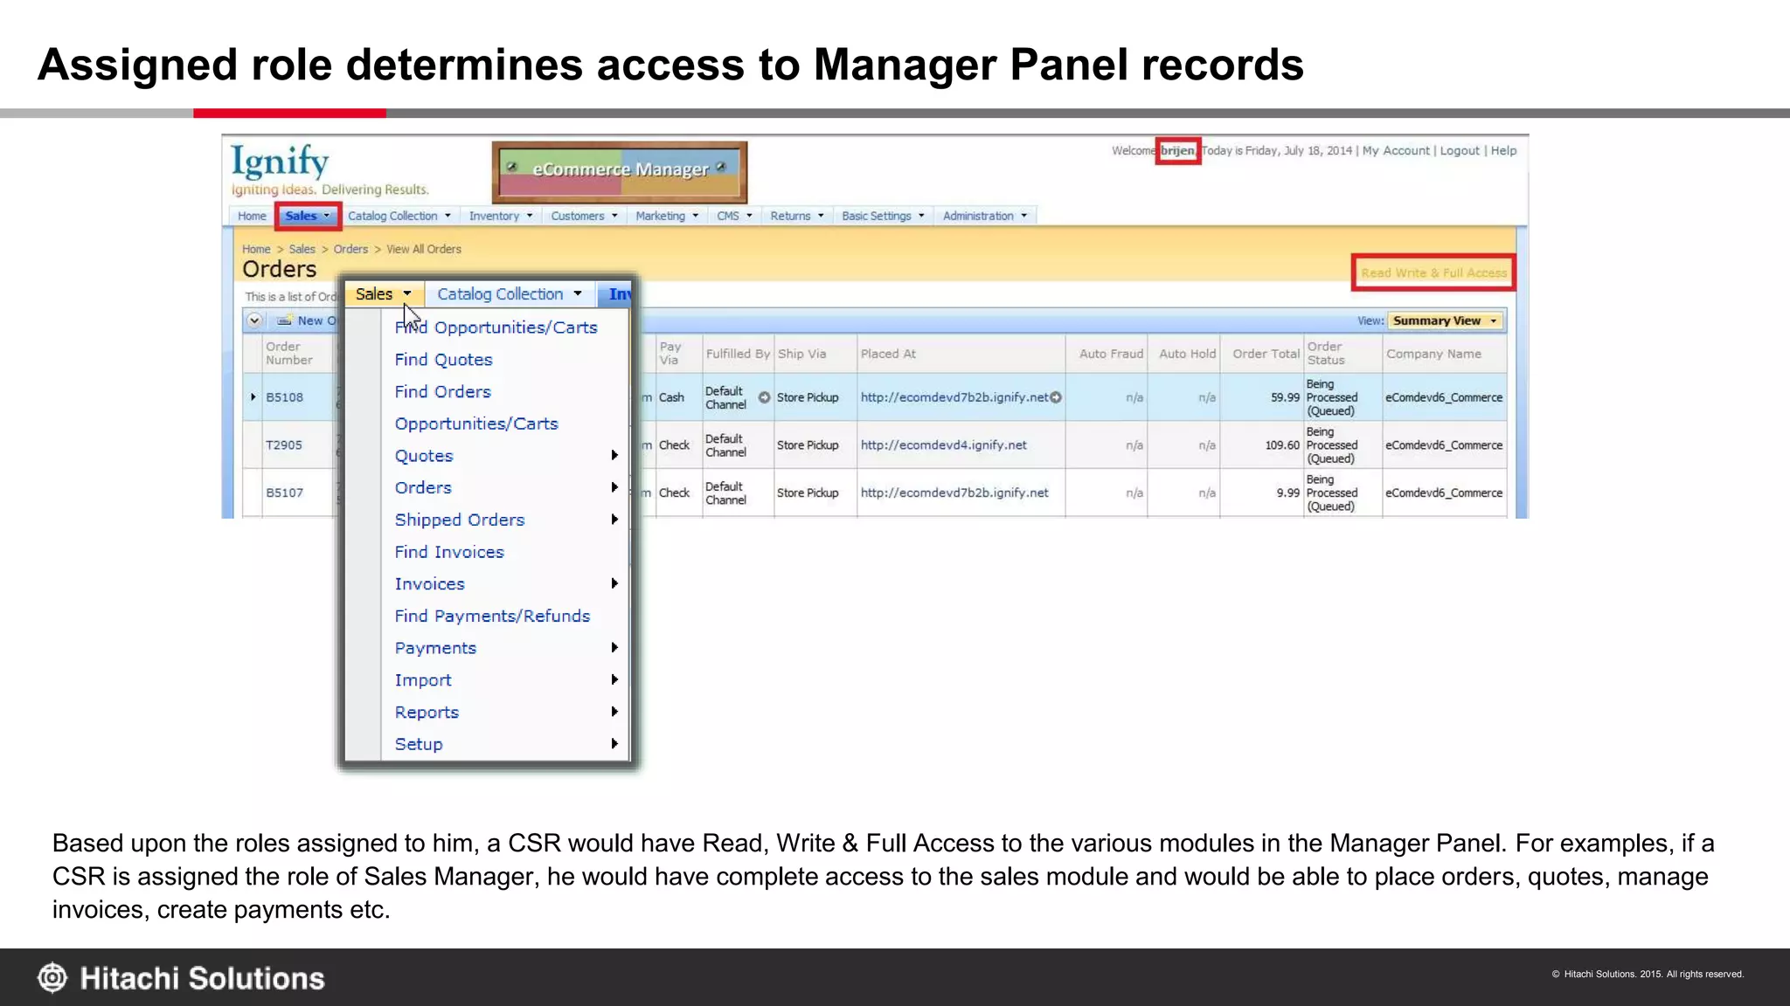Expand the Basic Settings menu

point(883,216)
